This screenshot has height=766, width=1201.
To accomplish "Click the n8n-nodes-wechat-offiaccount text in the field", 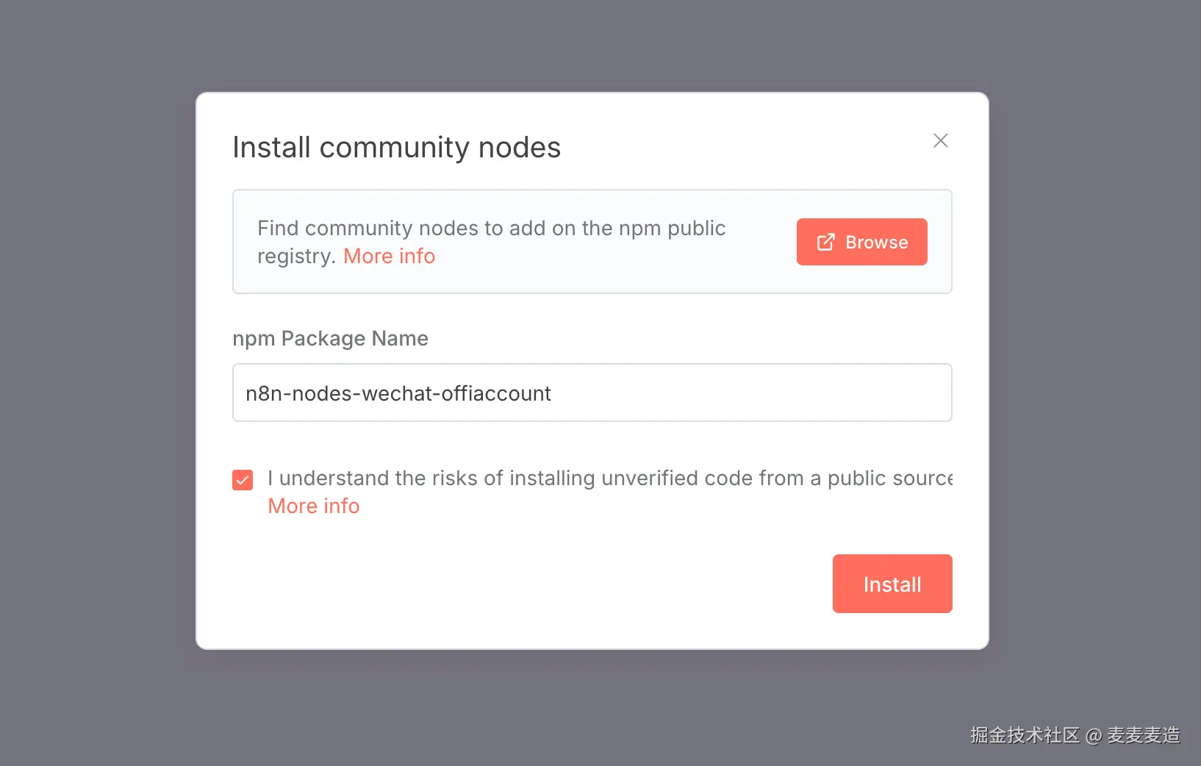I will [x=398, y=393].
